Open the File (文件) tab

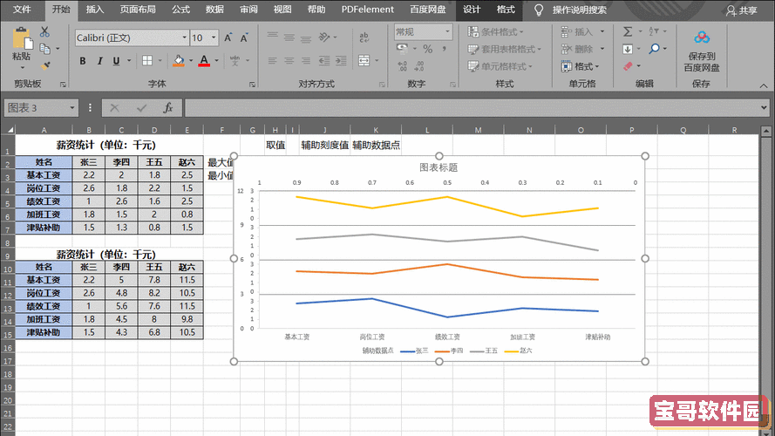(x=22, y=10)
